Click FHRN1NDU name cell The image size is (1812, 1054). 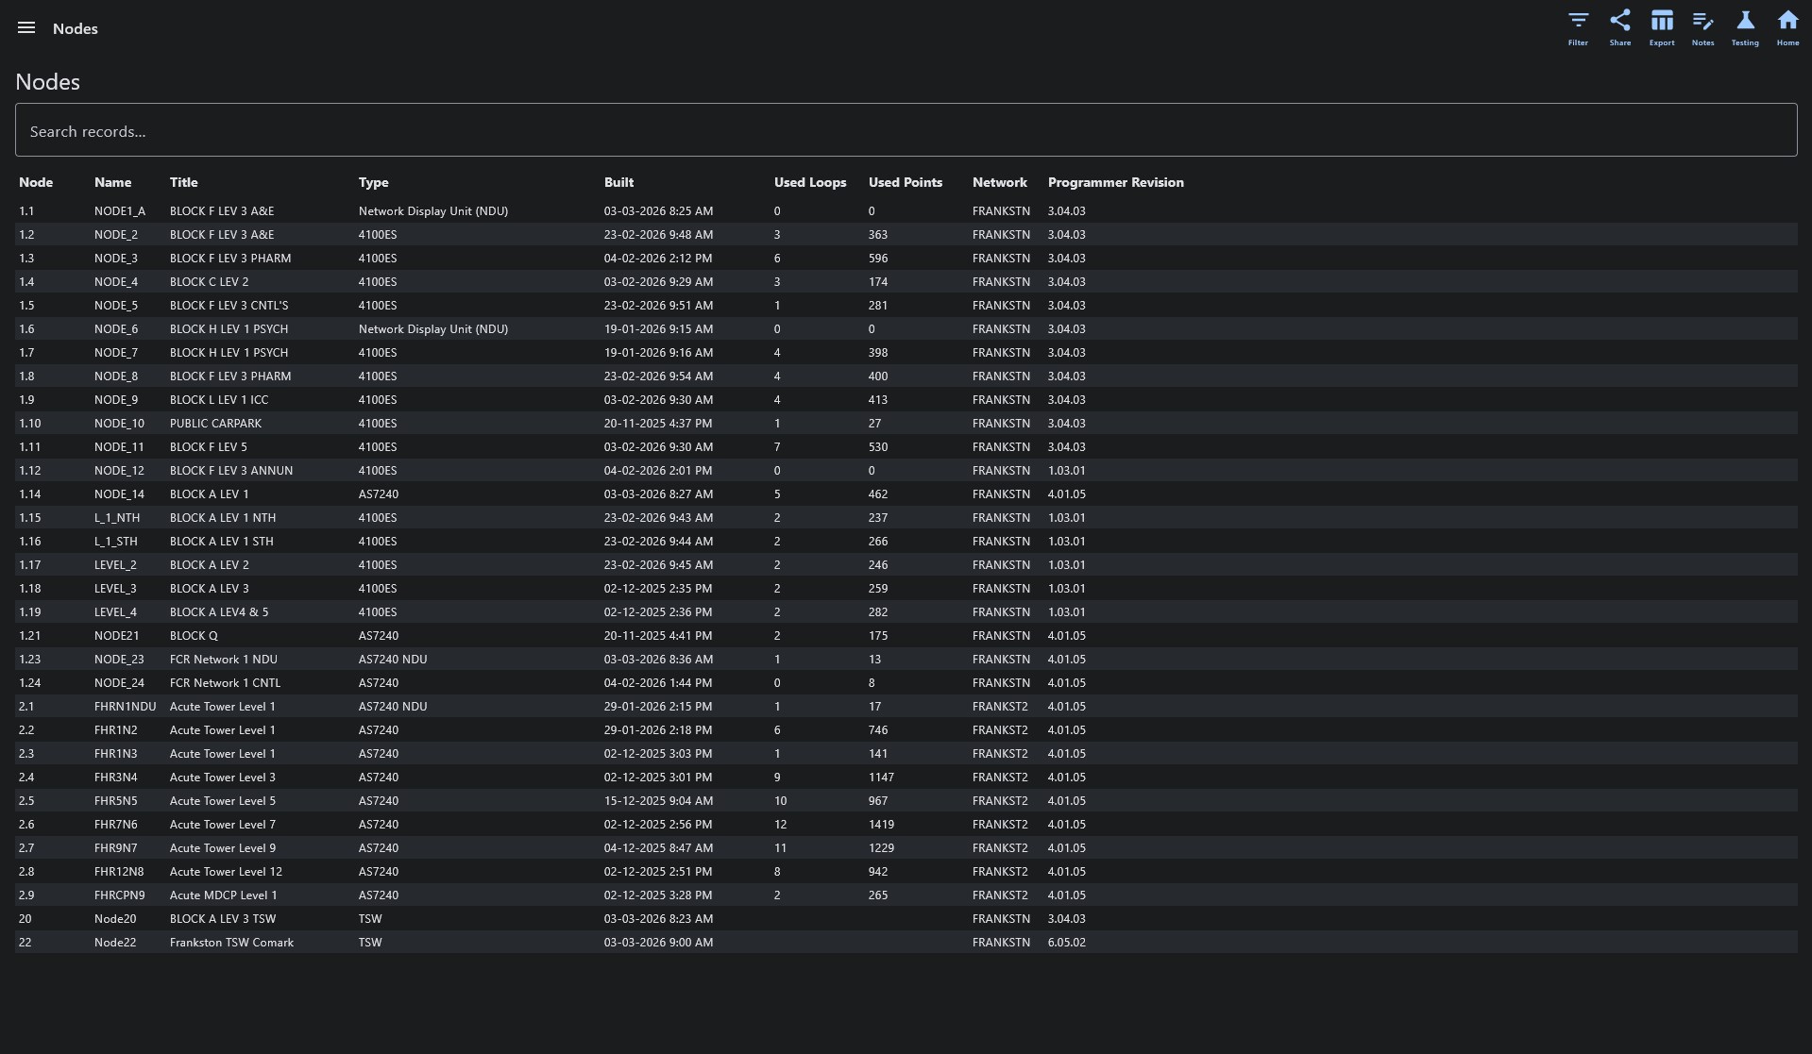[x=125, y=707]
